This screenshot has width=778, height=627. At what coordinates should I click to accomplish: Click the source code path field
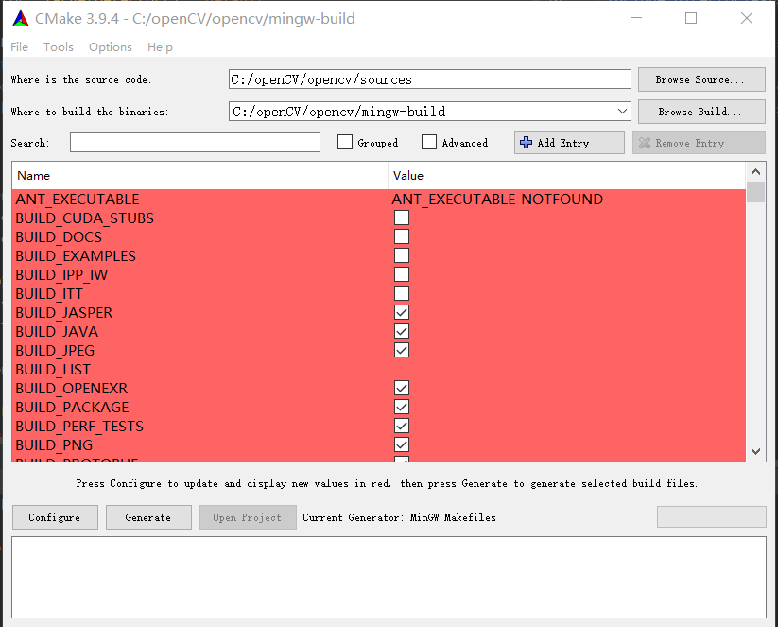point(430,79)
